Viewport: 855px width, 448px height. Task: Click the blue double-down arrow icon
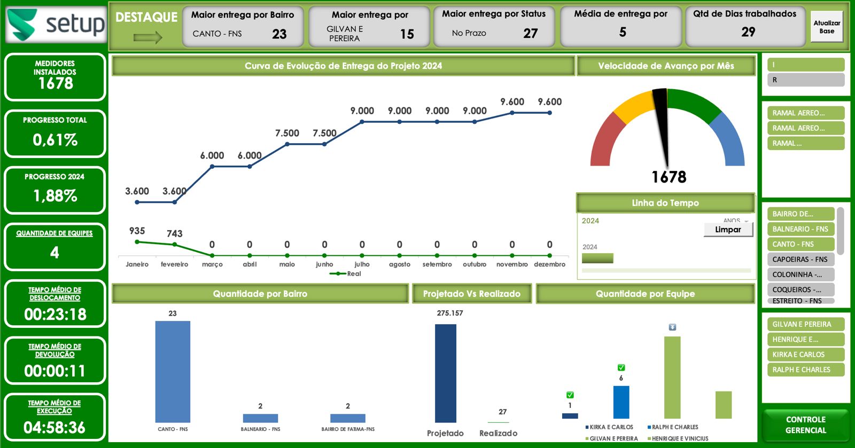pos(672,327)
